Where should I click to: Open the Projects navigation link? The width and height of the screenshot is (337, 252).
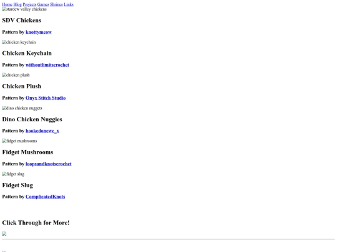click(x=29, y=4)
